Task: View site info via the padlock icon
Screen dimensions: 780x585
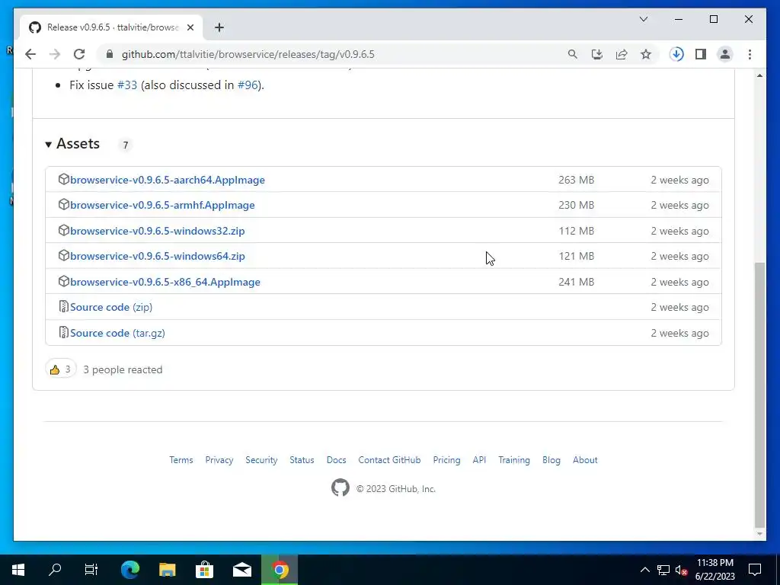Action: 110,54
